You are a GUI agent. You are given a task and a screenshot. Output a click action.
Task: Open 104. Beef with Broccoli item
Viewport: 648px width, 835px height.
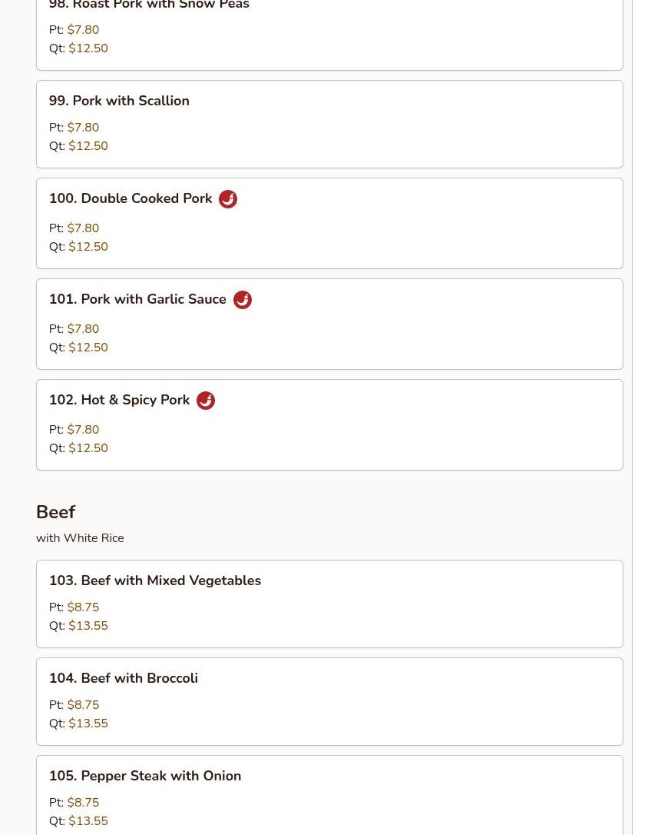(x=329, y=701)
